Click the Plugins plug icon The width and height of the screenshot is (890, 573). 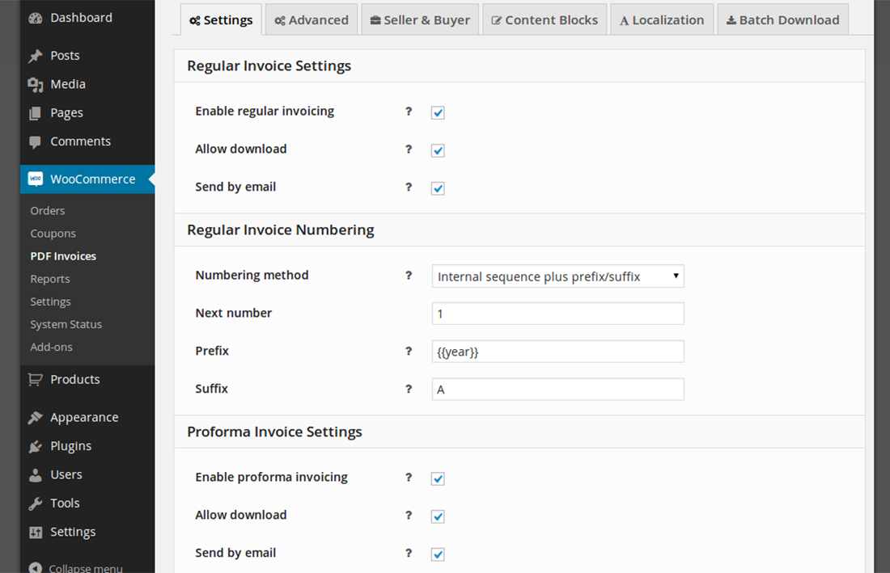(36, 447)
